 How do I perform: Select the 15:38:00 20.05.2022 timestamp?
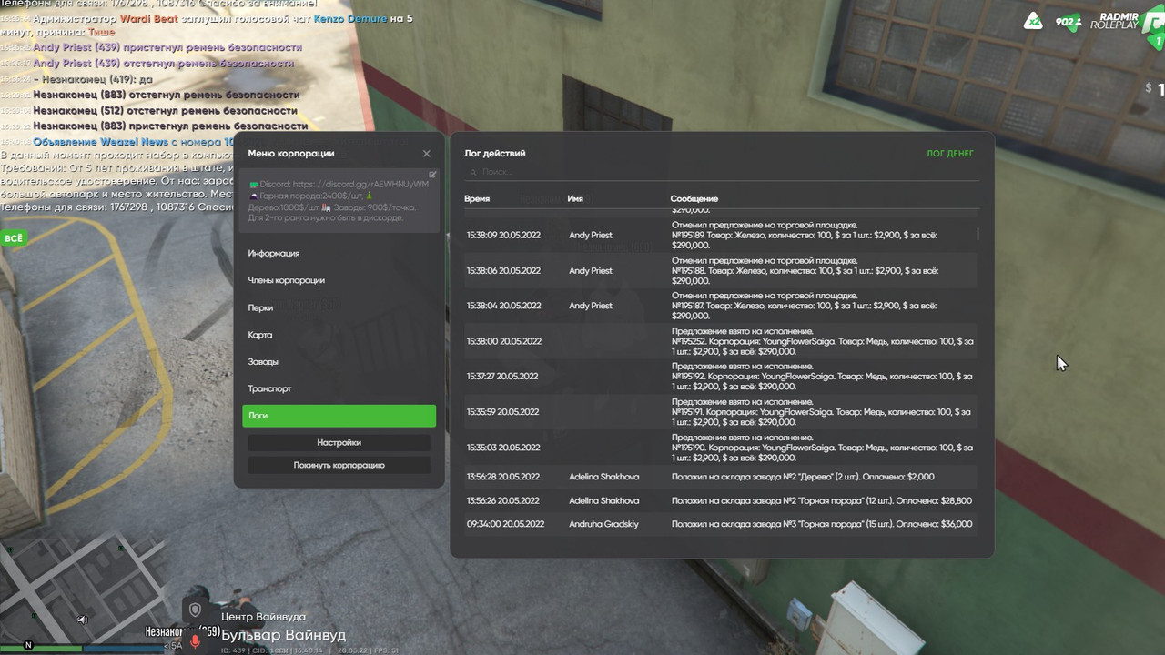tap(503, 341)
